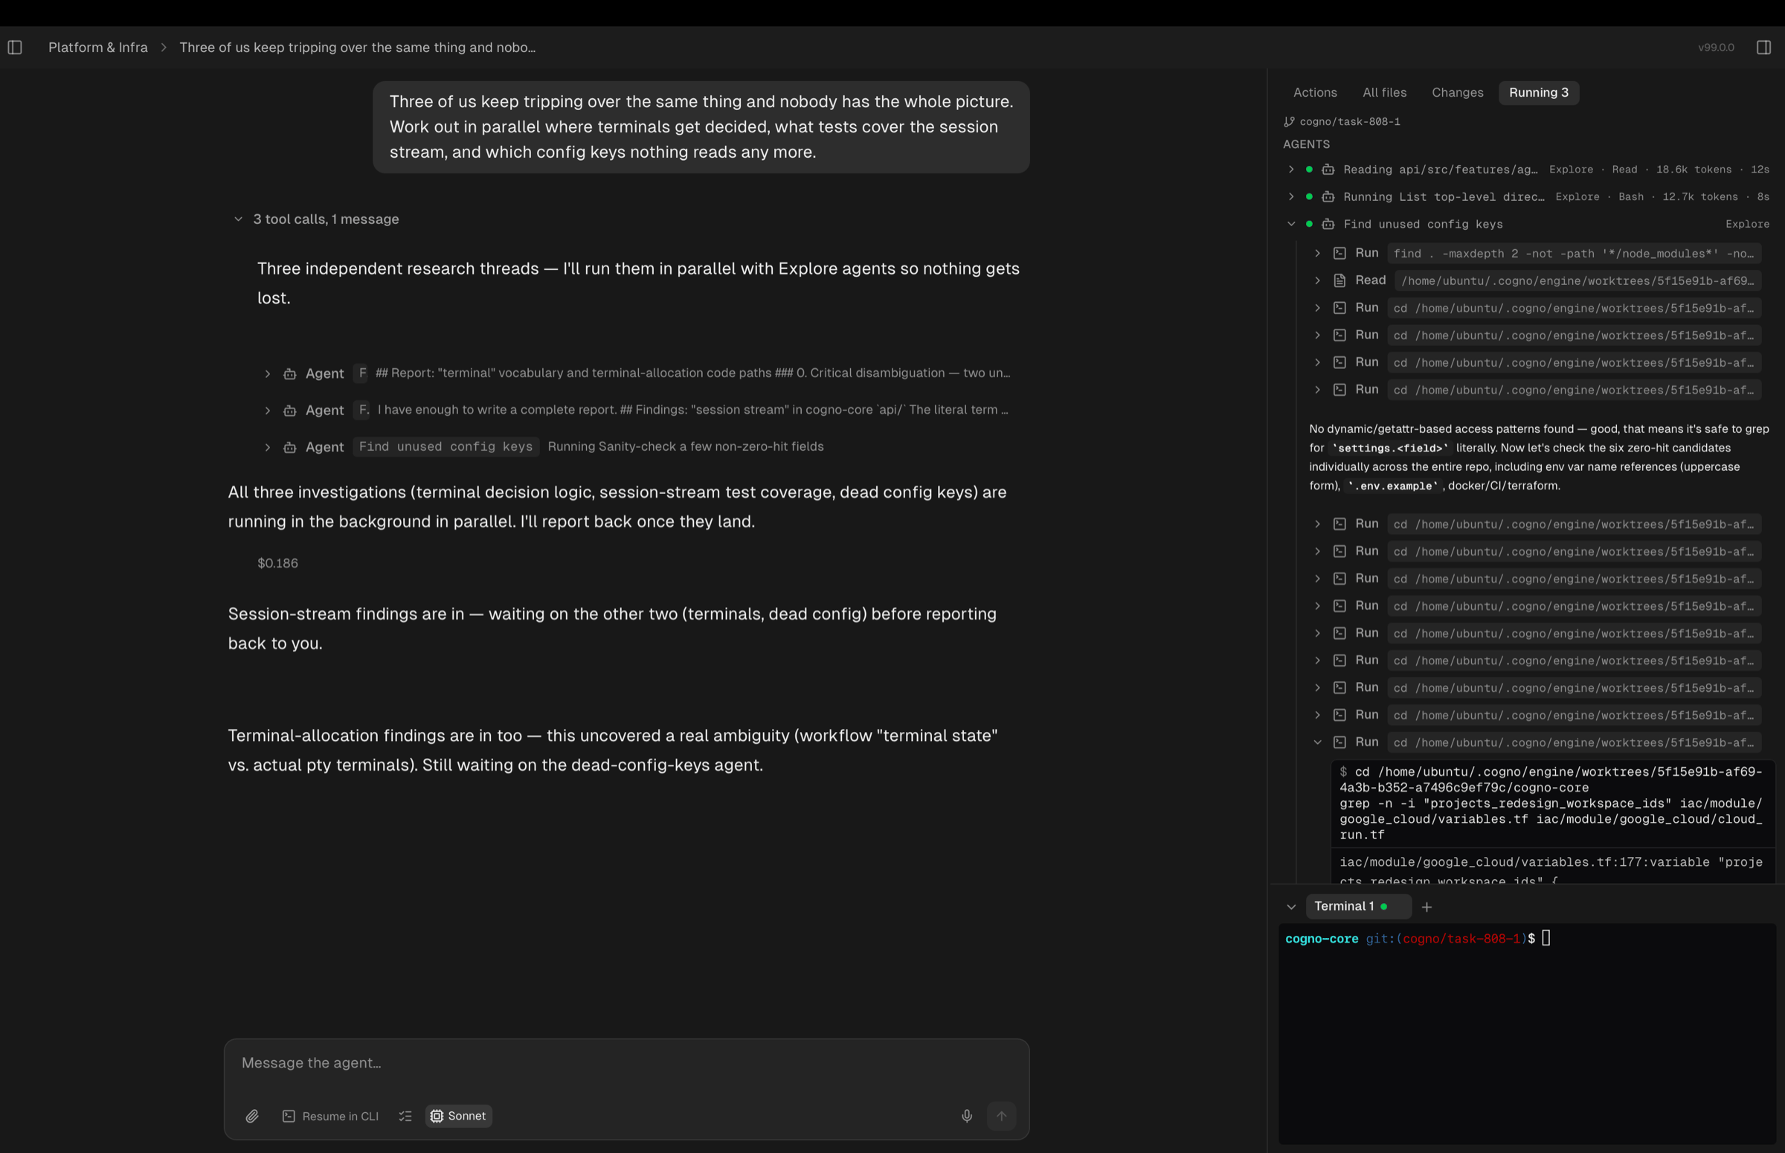Image resolution: width=1785 pixels, height=1153 pixels.
Task: Click the terminal icon of the find . -maxdepth Run row
Action: click(x=1339, y=253)
